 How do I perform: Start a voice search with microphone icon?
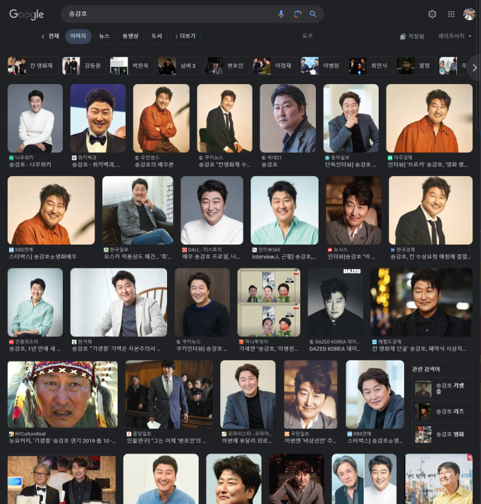point(281,14)
